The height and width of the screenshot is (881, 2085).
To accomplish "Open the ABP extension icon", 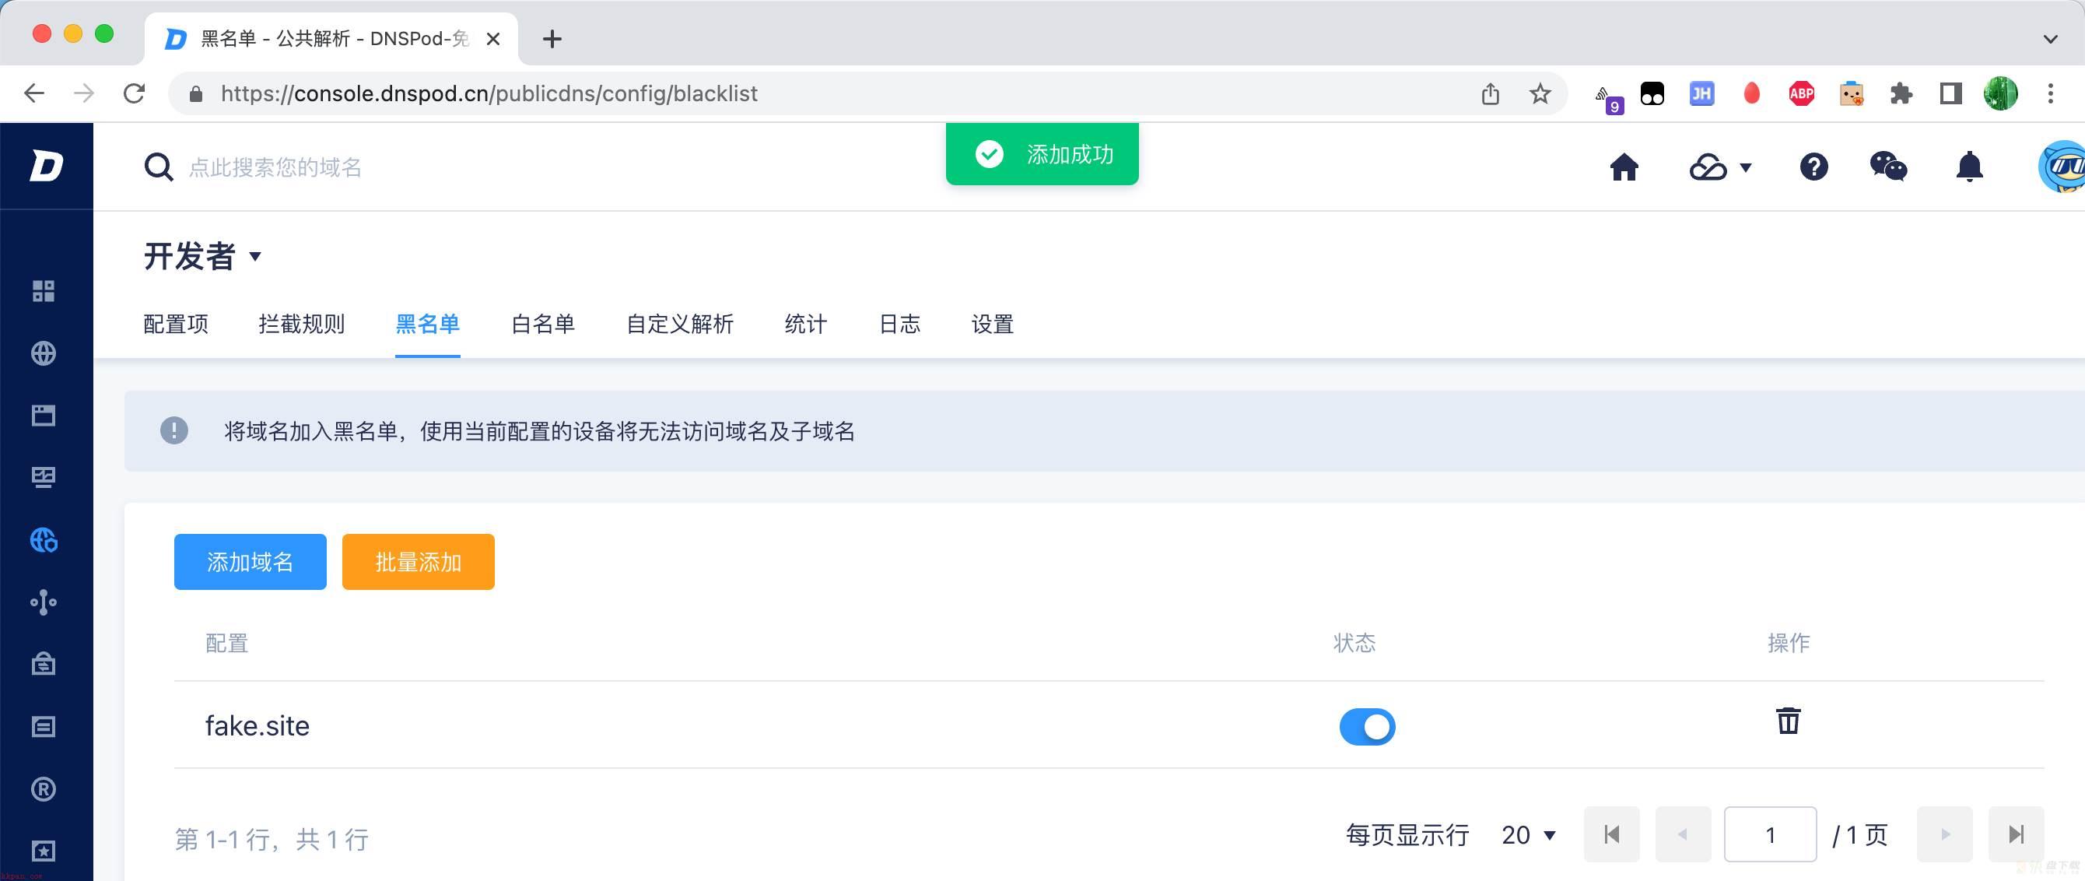I will click(1802, 93).
